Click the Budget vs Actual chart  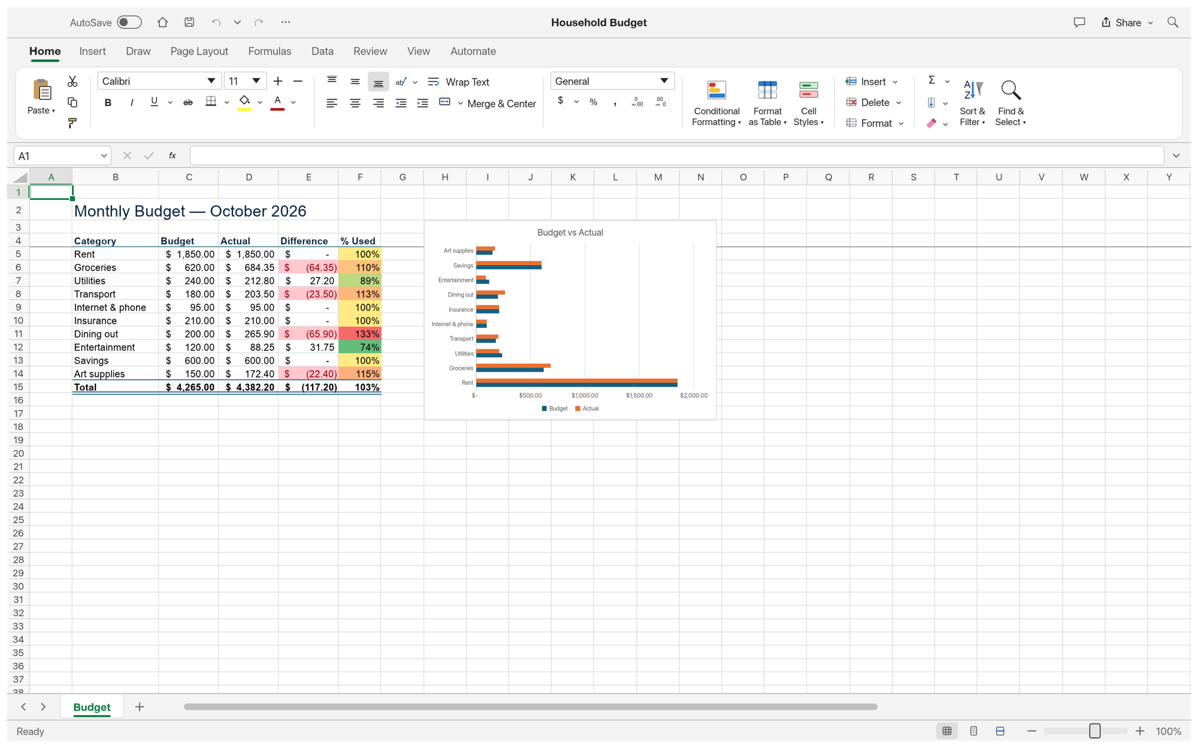570,320
